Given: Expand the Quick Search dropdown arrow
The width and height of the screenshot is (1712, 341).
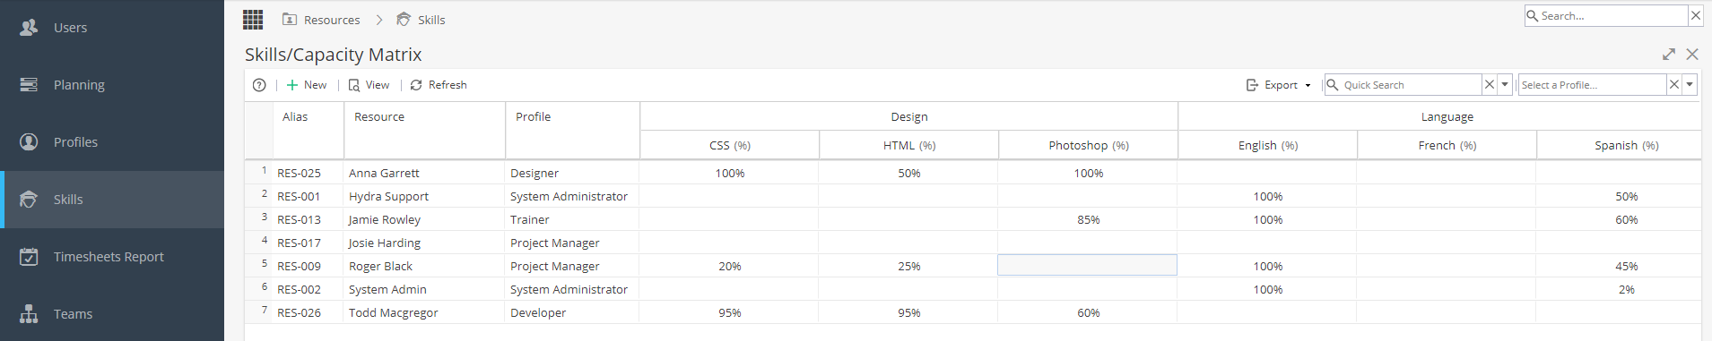Looking at the screenshot, I should tap(1505, 85).
